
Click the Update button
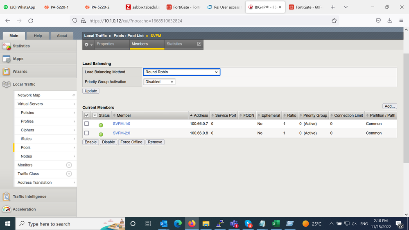91,91
